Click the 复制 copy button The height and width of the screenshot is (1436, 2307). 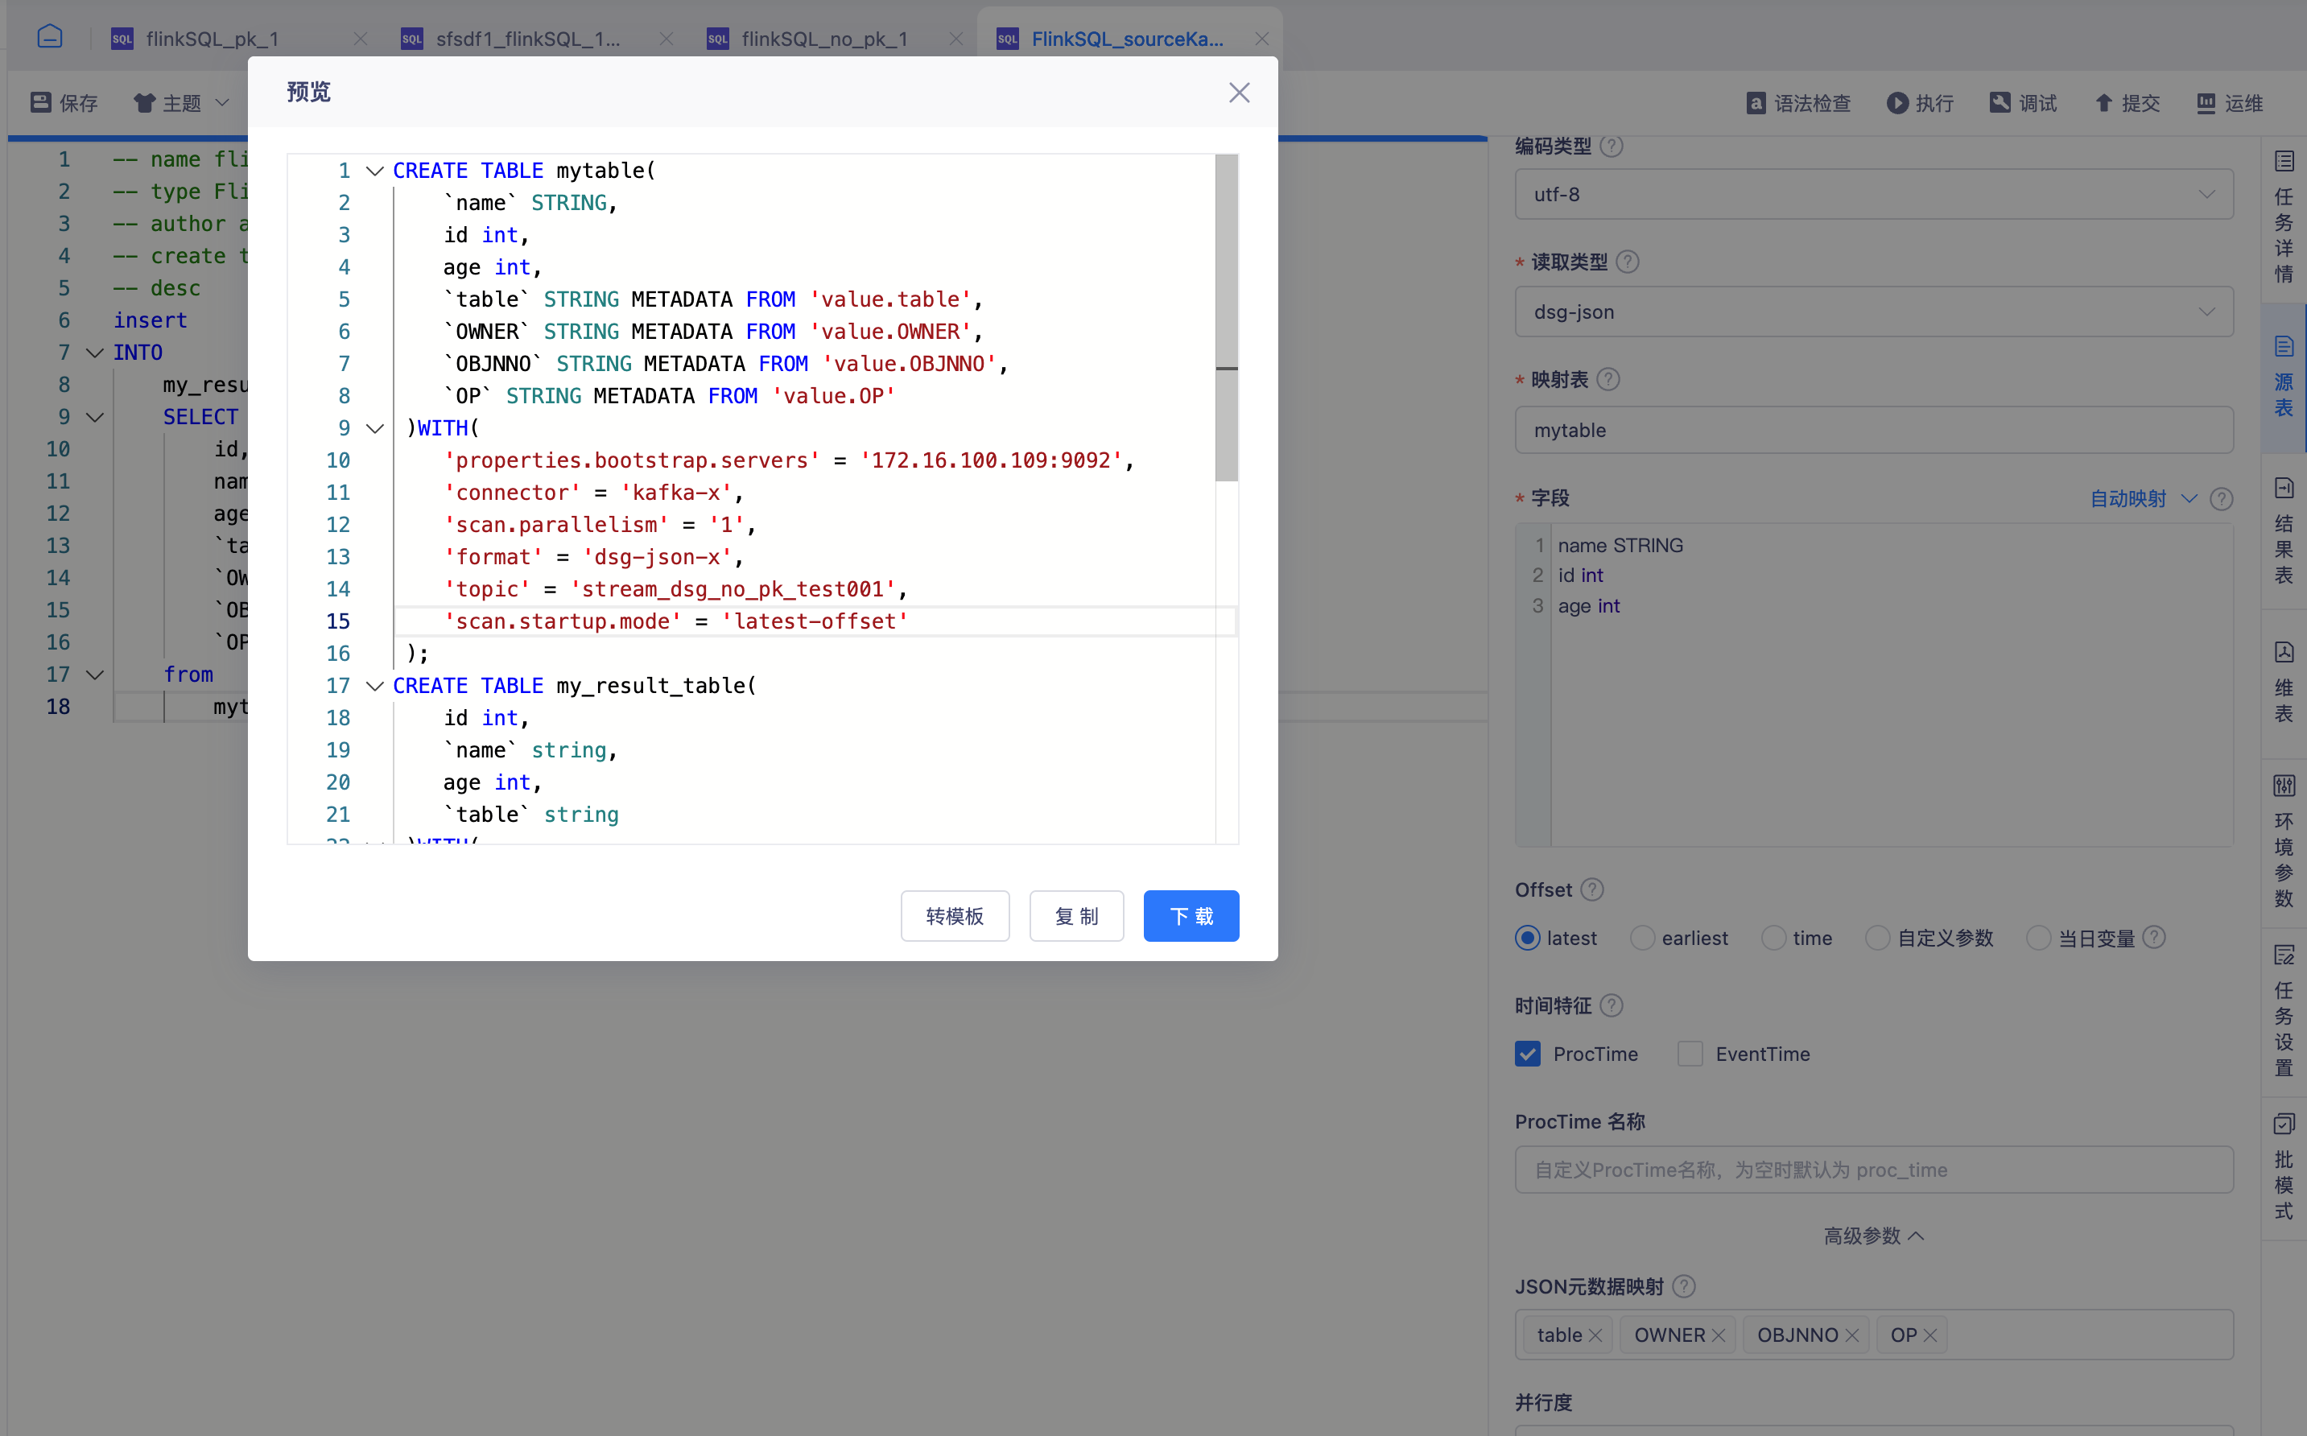(x=1076, y=915)
